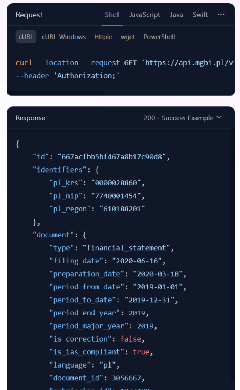Click the Response panel heading
The width and height of the screenshot is (240, 390).
click(30, 118)
